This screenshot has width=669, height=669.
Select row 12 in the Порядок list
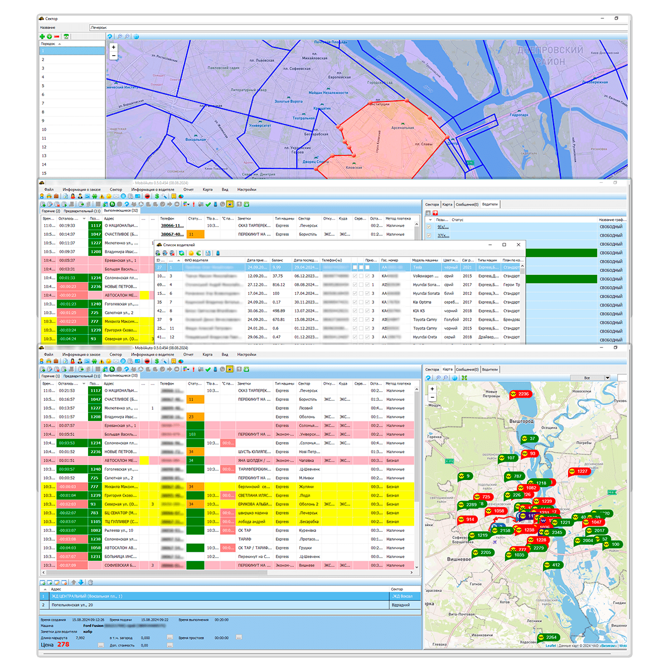coord(72,147)
